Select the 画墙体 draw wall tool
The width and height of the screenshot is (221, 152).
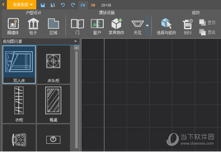tap(13, 26)
